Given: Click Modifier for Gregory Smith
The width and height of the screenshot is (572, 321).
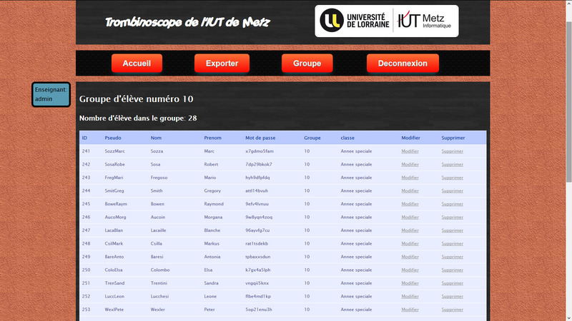Looking at the screenshot, I should click(410, 190).
